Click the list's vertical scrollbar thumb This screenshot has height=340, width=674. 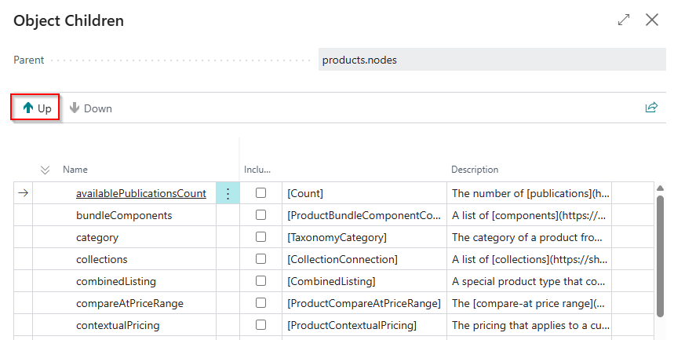660,256
